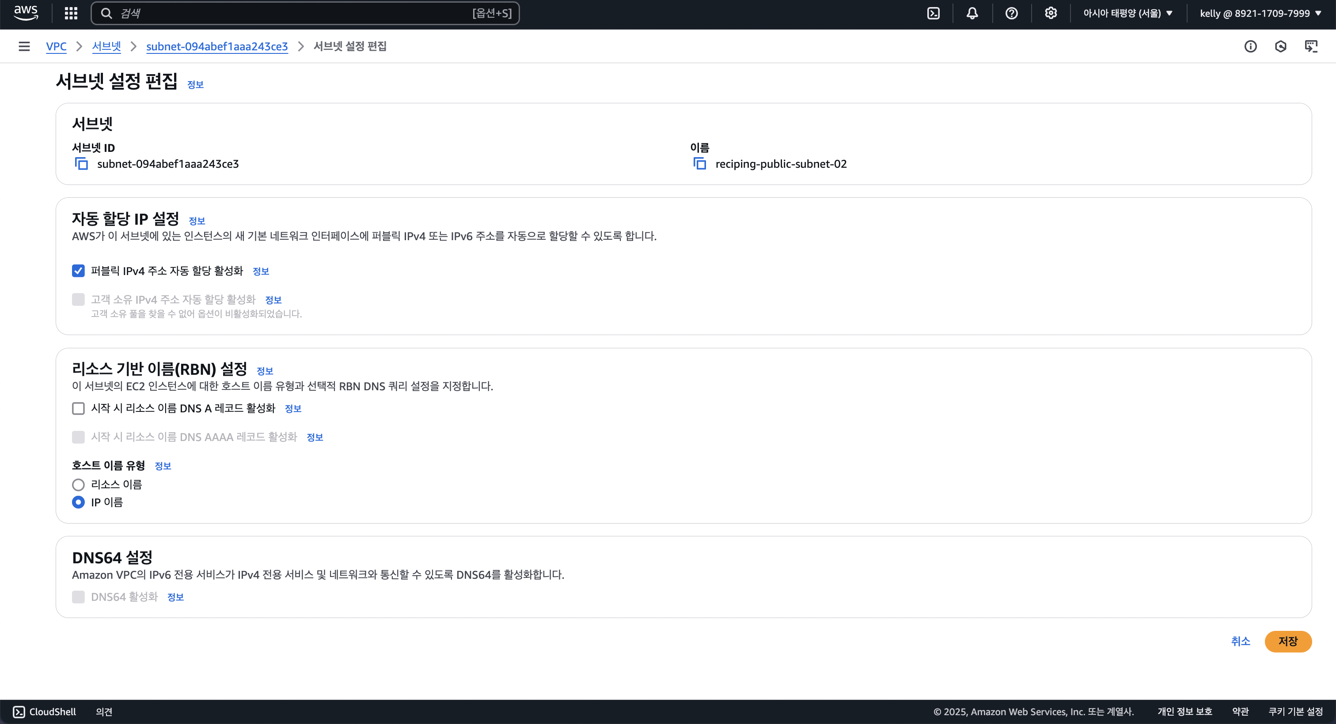Screen dimensions: 1336x724
Task: Open the help question mark menu
Action: coord(1011,14)
